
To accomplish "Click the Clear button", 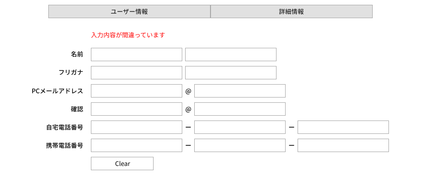I will pos(122,164).
